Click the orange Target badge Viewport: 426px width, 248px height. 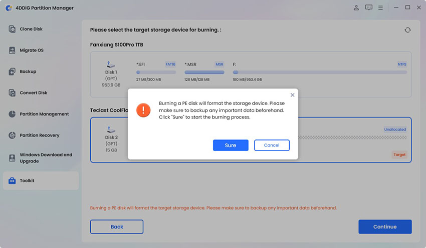pyautogui.click(x=399, y=154)
